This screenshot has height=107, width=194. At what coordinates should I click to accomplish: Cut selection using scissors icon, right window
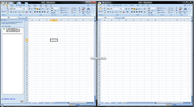[105, 8]
